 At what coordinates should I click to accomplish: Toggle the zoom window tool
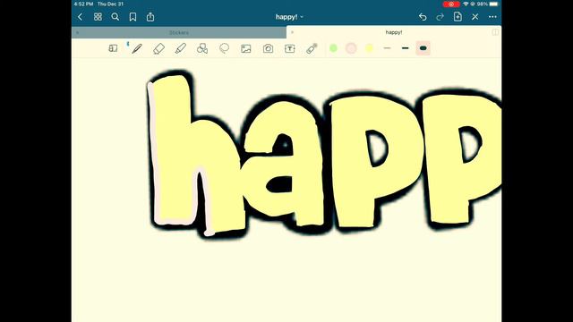[x=114, y=48]
